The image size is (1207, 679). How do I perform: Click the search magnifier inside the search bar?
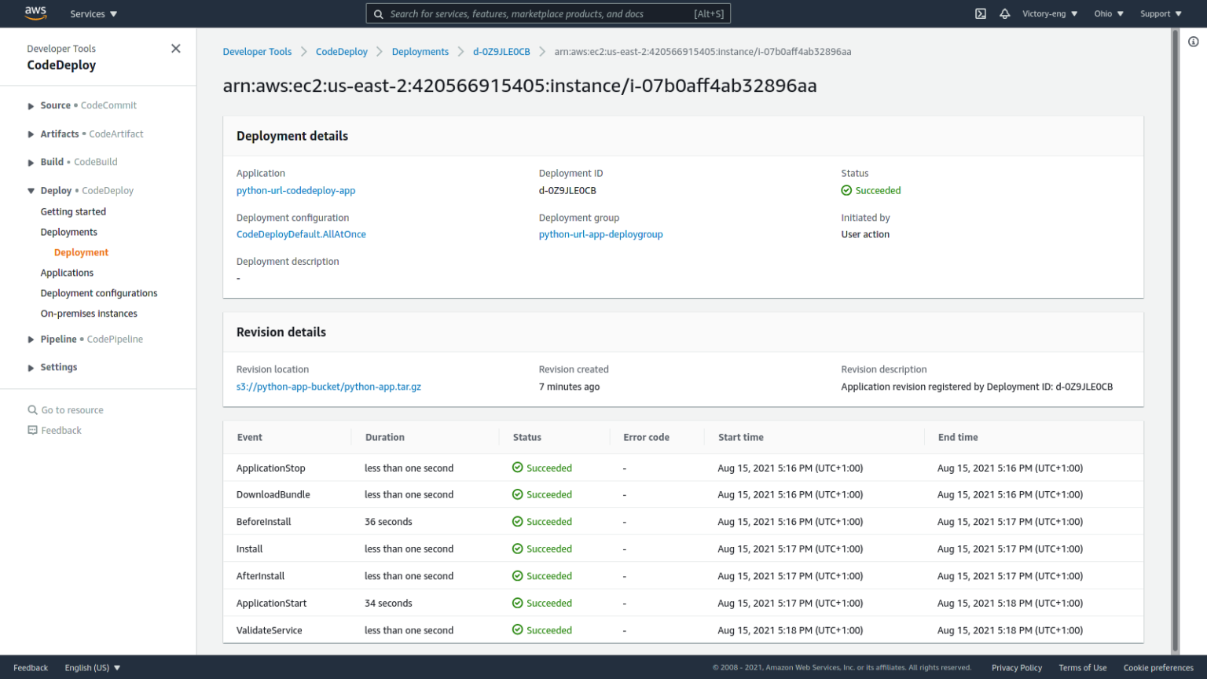[x=378, y=13]
